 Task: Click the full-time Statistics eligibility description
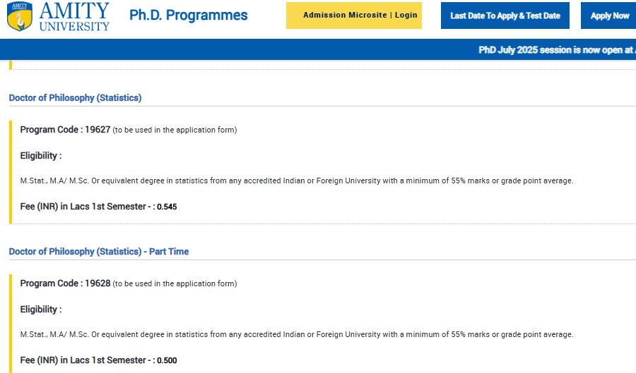pyautogui.click(x=296, y=181)
